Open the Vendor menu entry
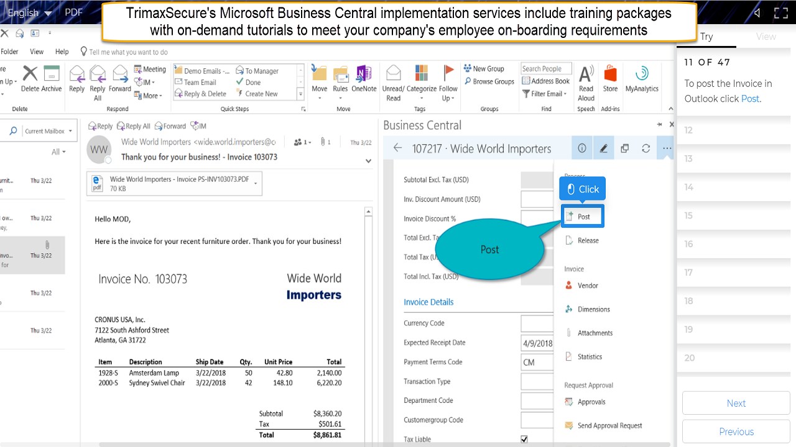Screen dimensions: 796x447 point(581,286)
